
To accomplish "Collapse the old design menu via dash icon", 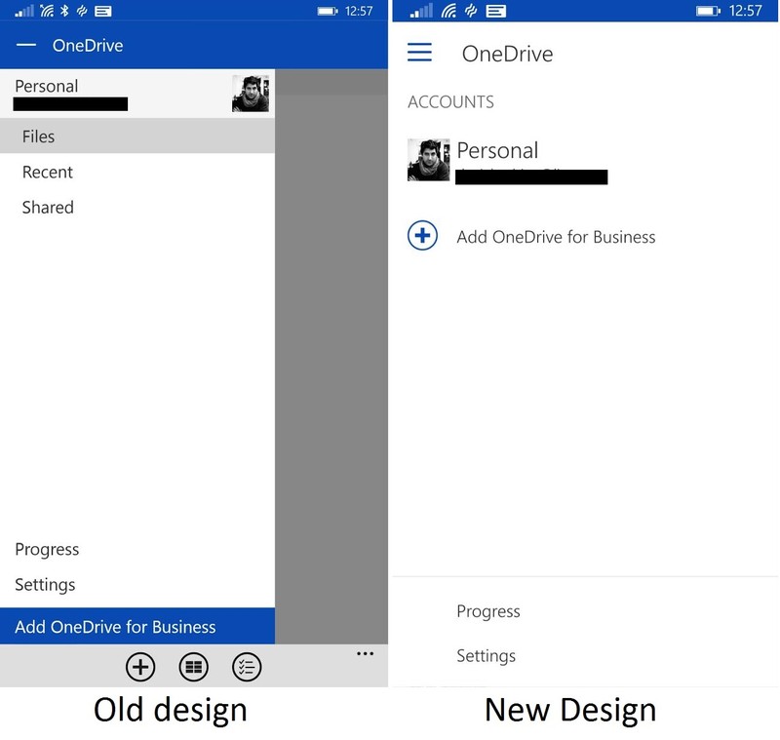I will [x=26, y=45].
